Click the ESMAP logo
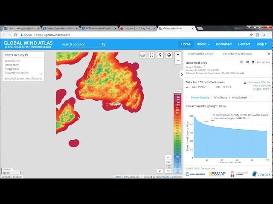The width and height of the screenshot is (273, 204). tap(217, 174)
